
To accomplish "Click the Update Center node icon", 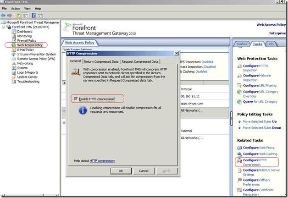I will [14, 77].
